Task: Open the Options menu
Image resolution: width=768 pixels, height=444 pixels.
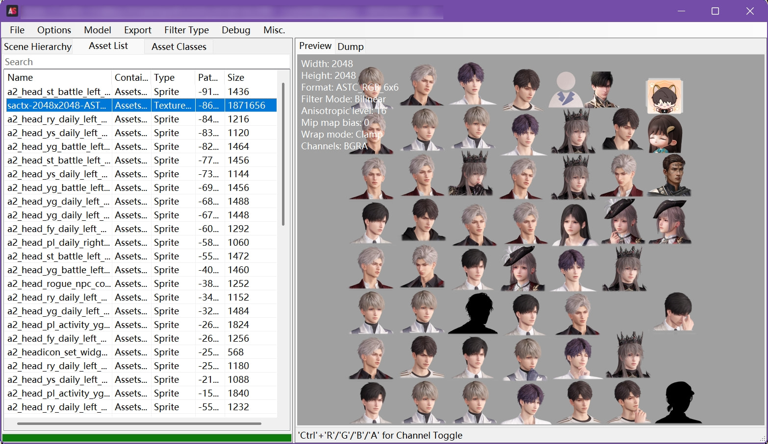Action: [x=54, y=30]
